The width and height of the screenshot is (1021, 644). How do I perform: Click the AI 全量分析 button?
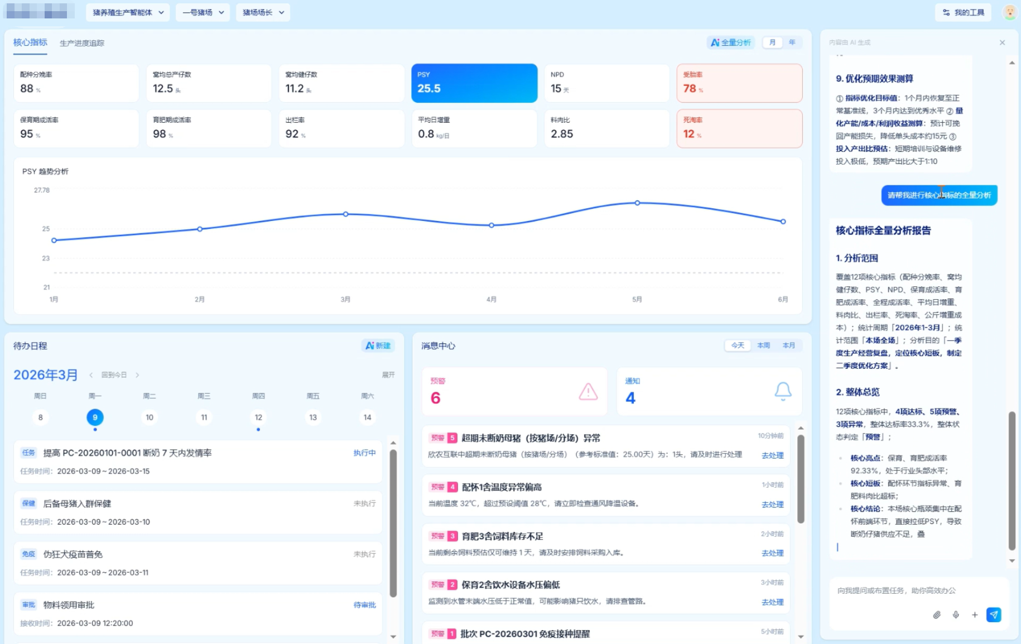click(730, 42)
